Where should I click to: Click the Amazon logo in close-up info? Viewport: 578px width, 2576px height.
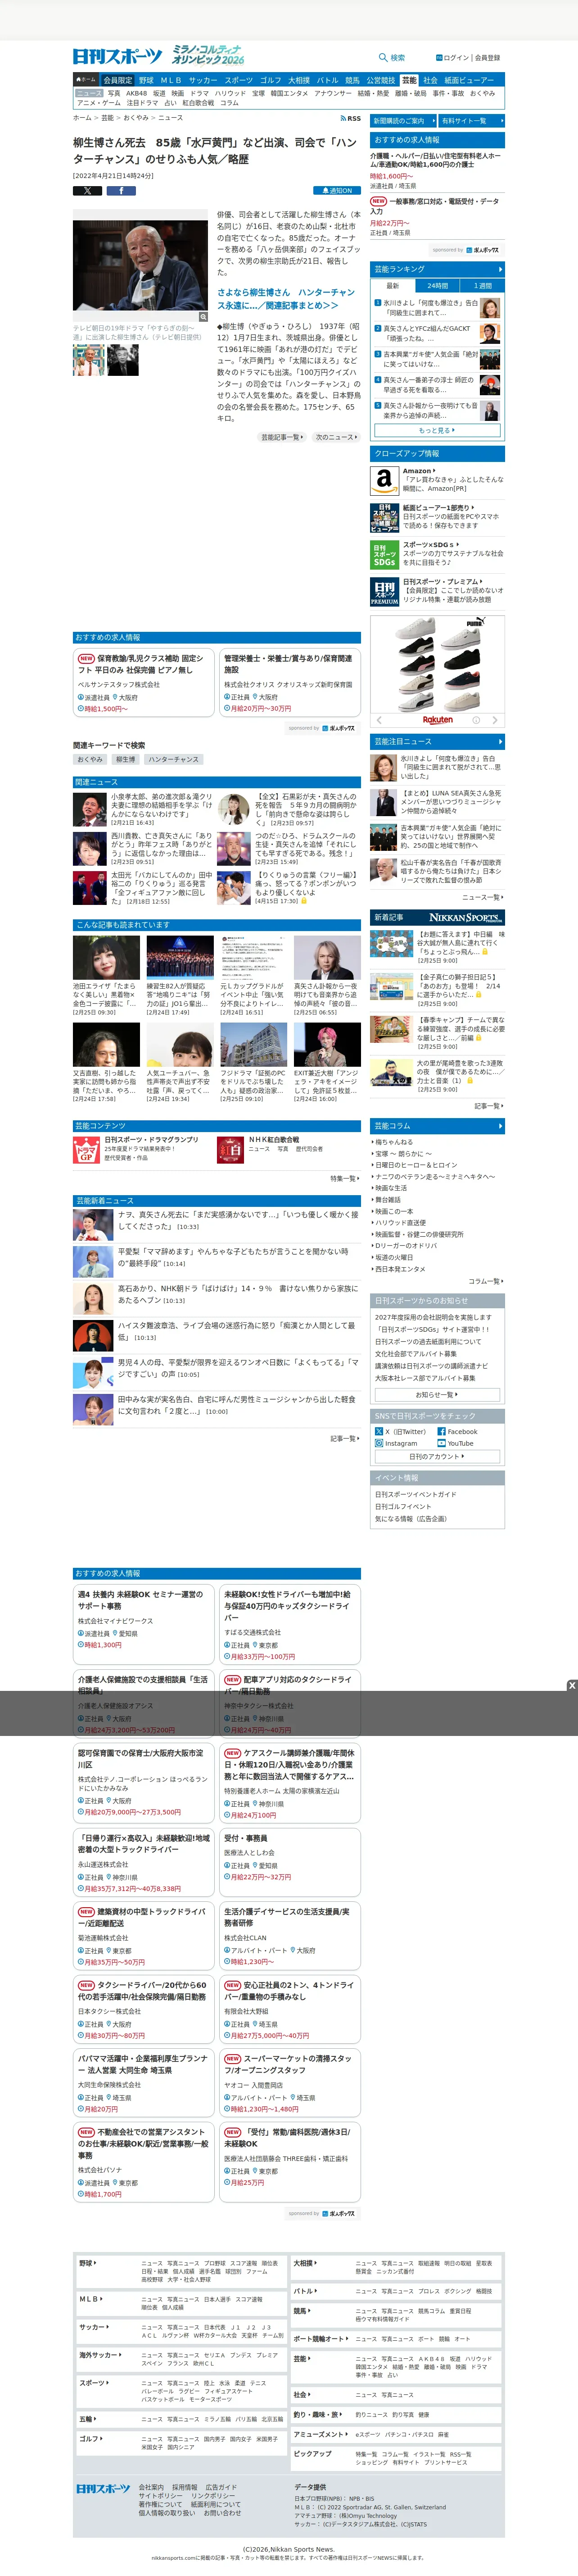tap(384, 480)
